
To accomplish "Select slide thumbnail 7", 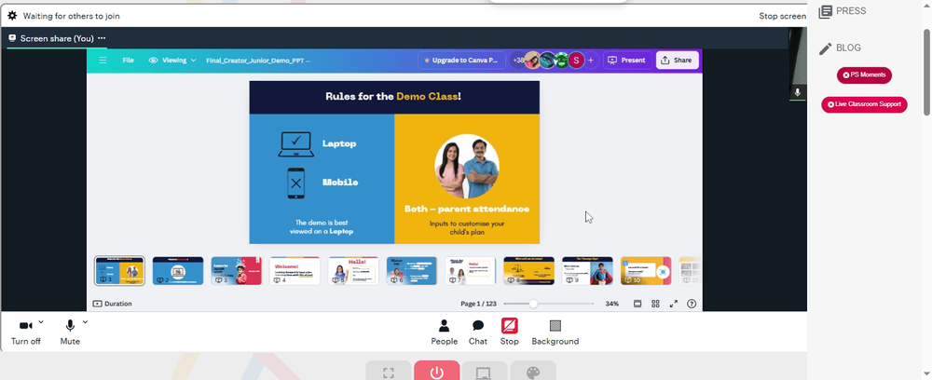I will [x=470, y=271].
